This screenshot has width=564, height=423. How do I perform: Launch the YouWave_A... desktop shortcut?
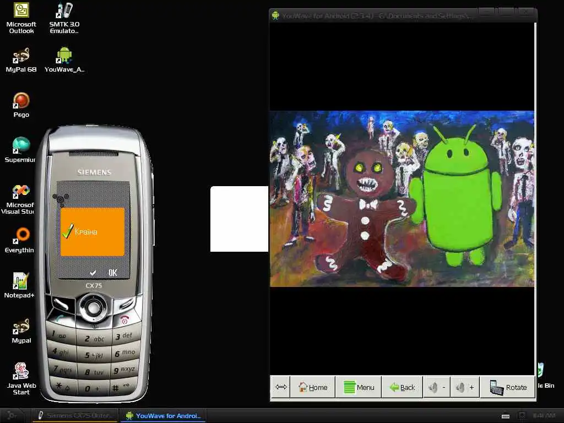[x=64, y=60]
